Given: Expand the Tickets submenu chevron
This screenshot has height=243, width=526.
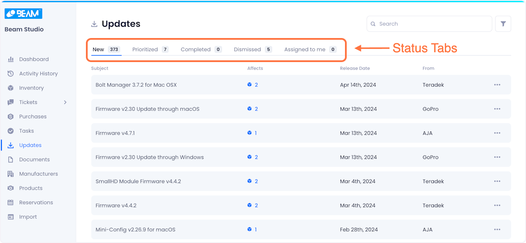Looking at the screenshot, I should point(65,102).
